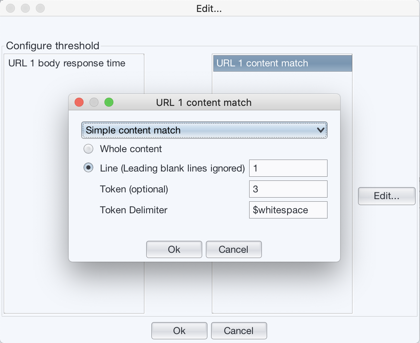Confirm with Ok in Edit window
Image resolution: width=420 pixels, height=343 pixels.
pos(179,330)
